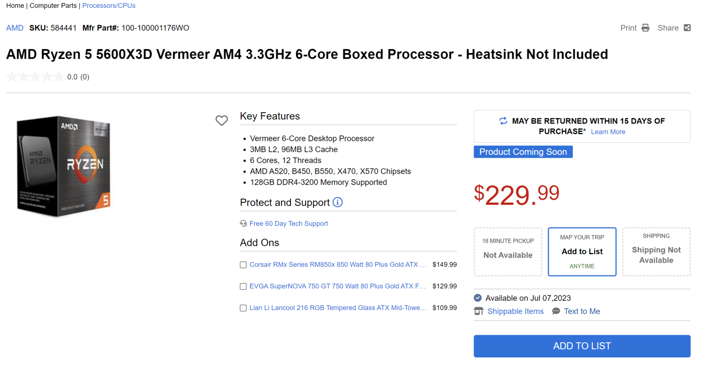Viewport: 703px width, 365px height.
Task: Select Map Your Trip Add to List option
Action: (582, 252)
